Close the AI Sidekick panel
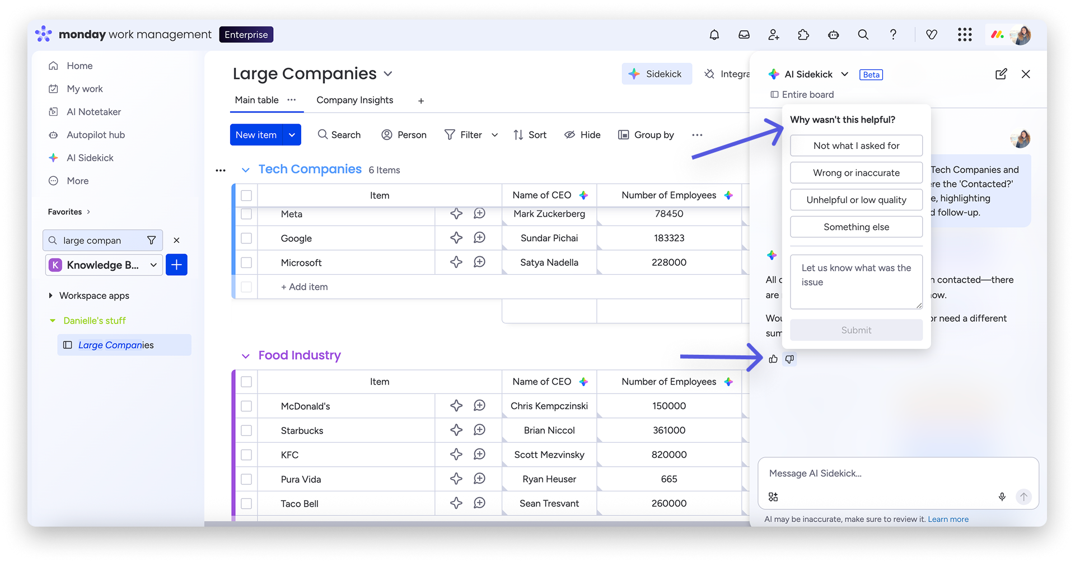This screenshot has width=1075, height=563. (x=1026, y=74)
